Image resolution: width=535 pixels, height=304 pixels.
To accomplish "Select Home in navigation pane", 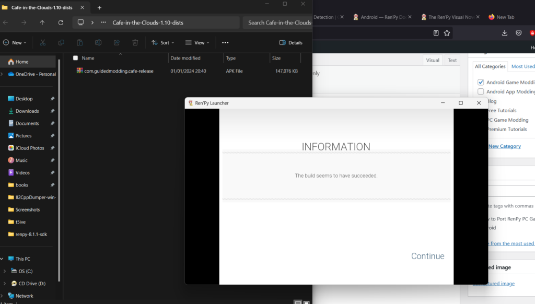I will pos(28,62).
